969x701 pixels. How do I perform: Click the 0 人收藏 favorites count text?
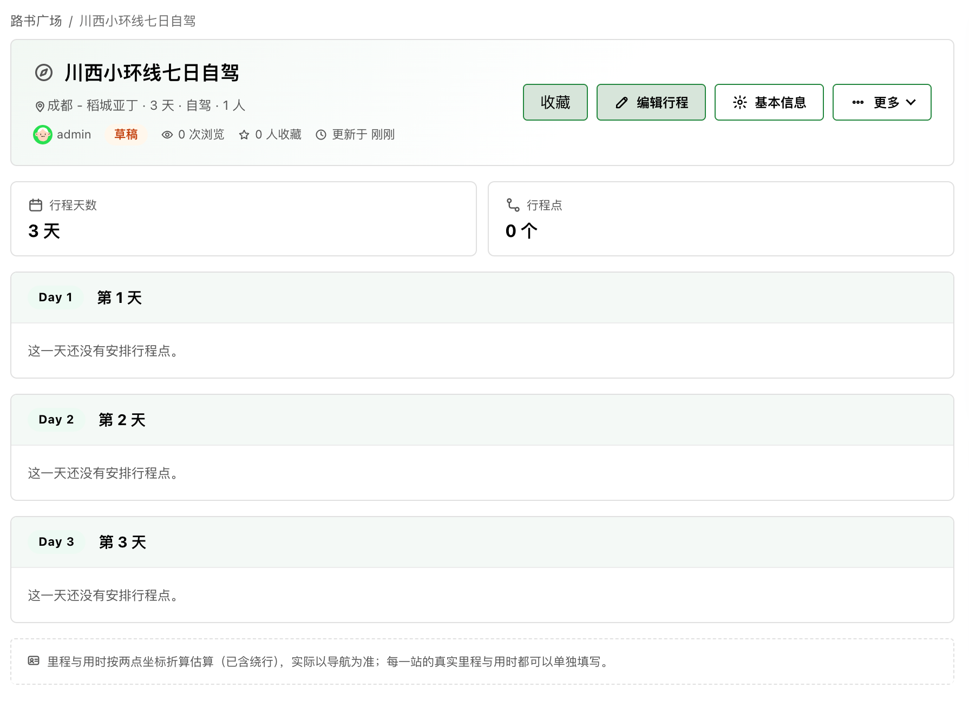(278, 135)
